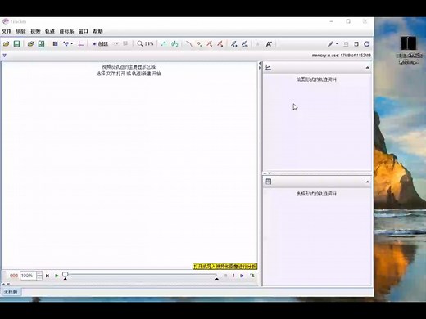Image resolution: width=426 pixels, height=319 pixels.
Task: Click the Open file folder icon
Action: click(x=7, y=44)
